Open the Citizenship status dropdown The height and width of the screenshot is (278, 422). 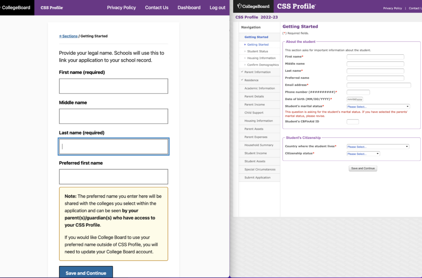click(363, 154)
